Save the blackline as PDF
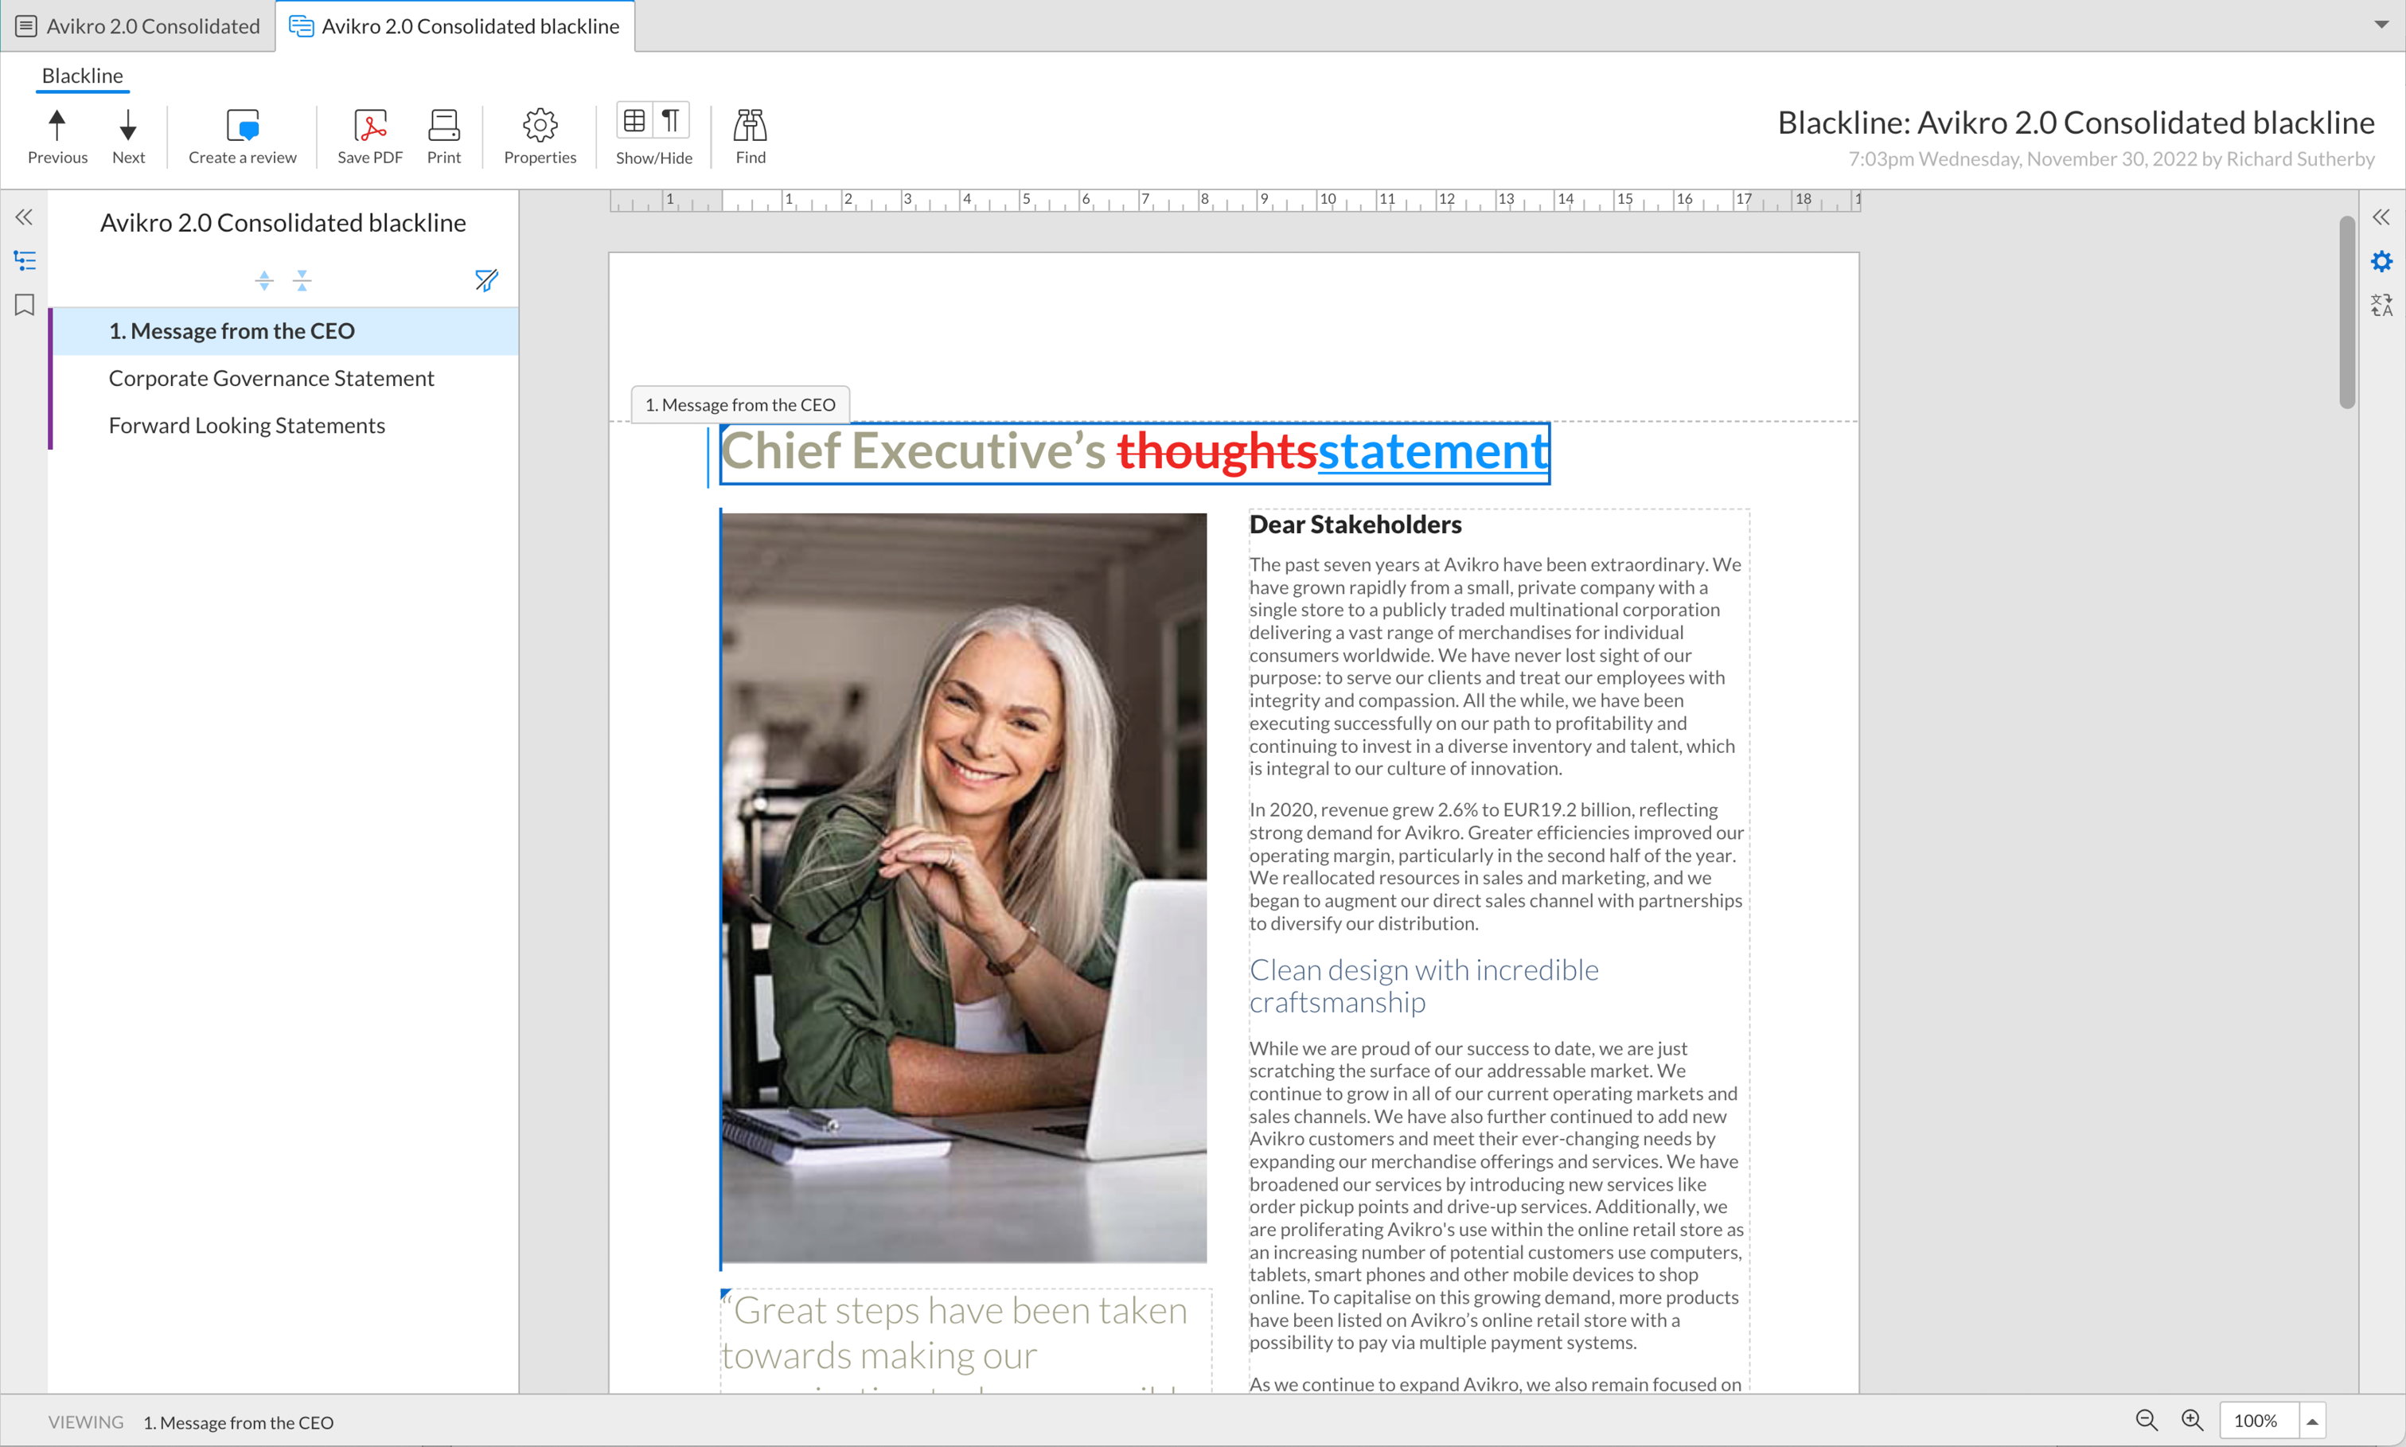 [x=369, y=135]
